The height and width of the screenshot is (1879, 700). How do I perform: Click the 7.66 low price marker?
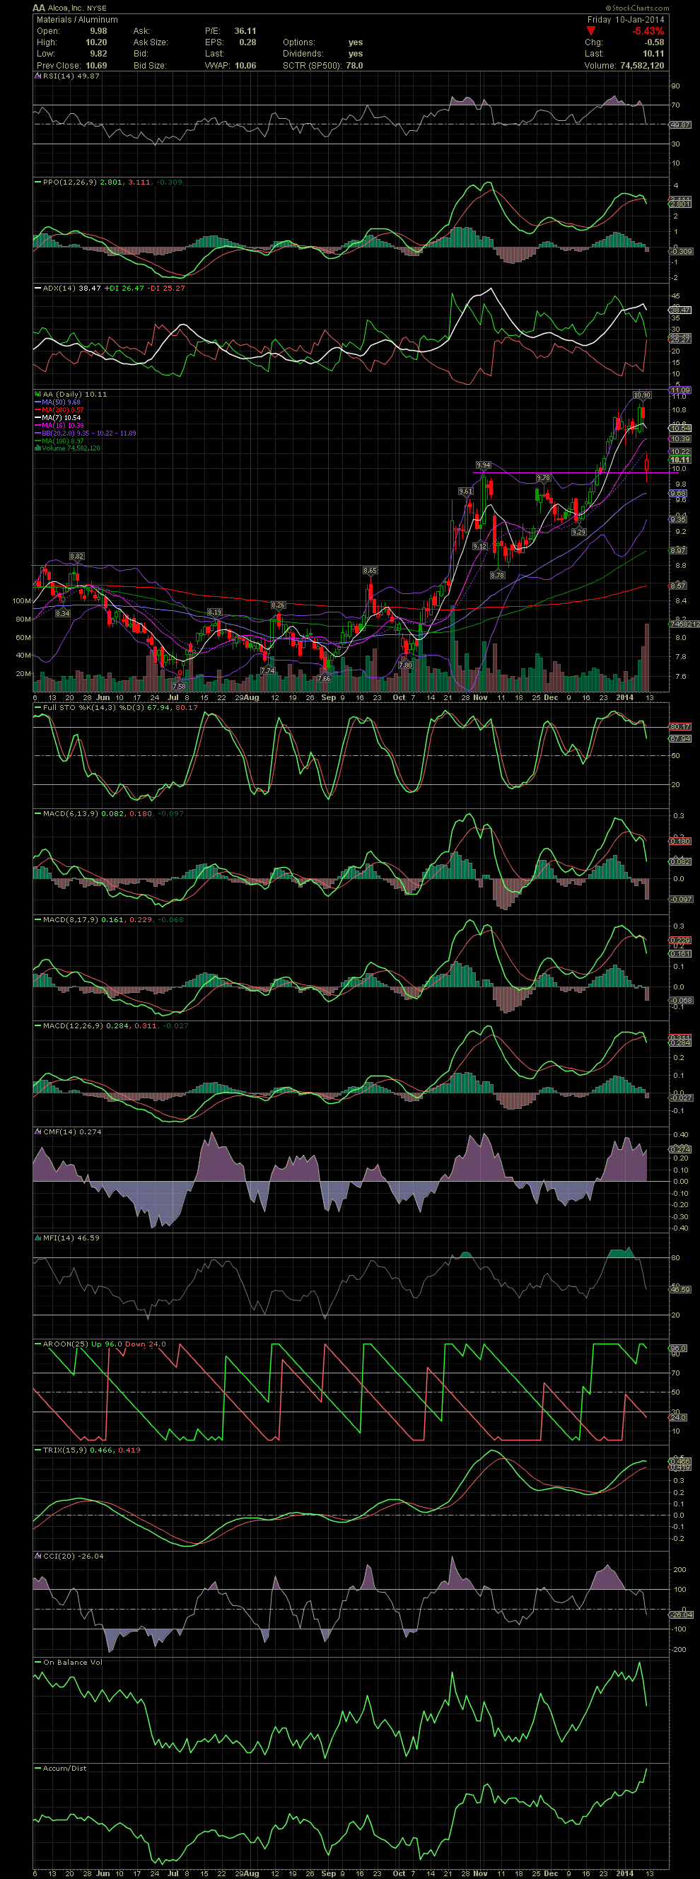[324, 678]
